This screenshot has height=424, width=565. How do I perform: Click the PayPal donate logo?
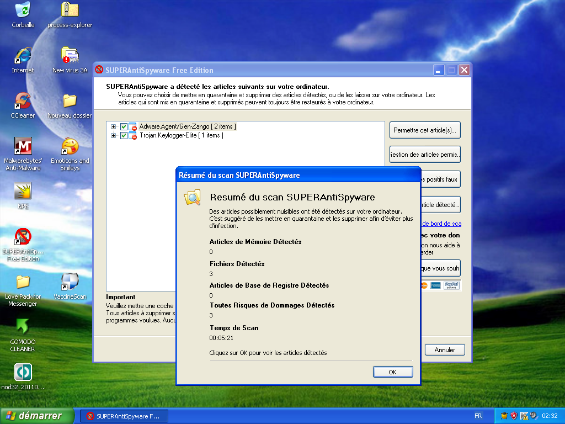[x=451, y=285]
